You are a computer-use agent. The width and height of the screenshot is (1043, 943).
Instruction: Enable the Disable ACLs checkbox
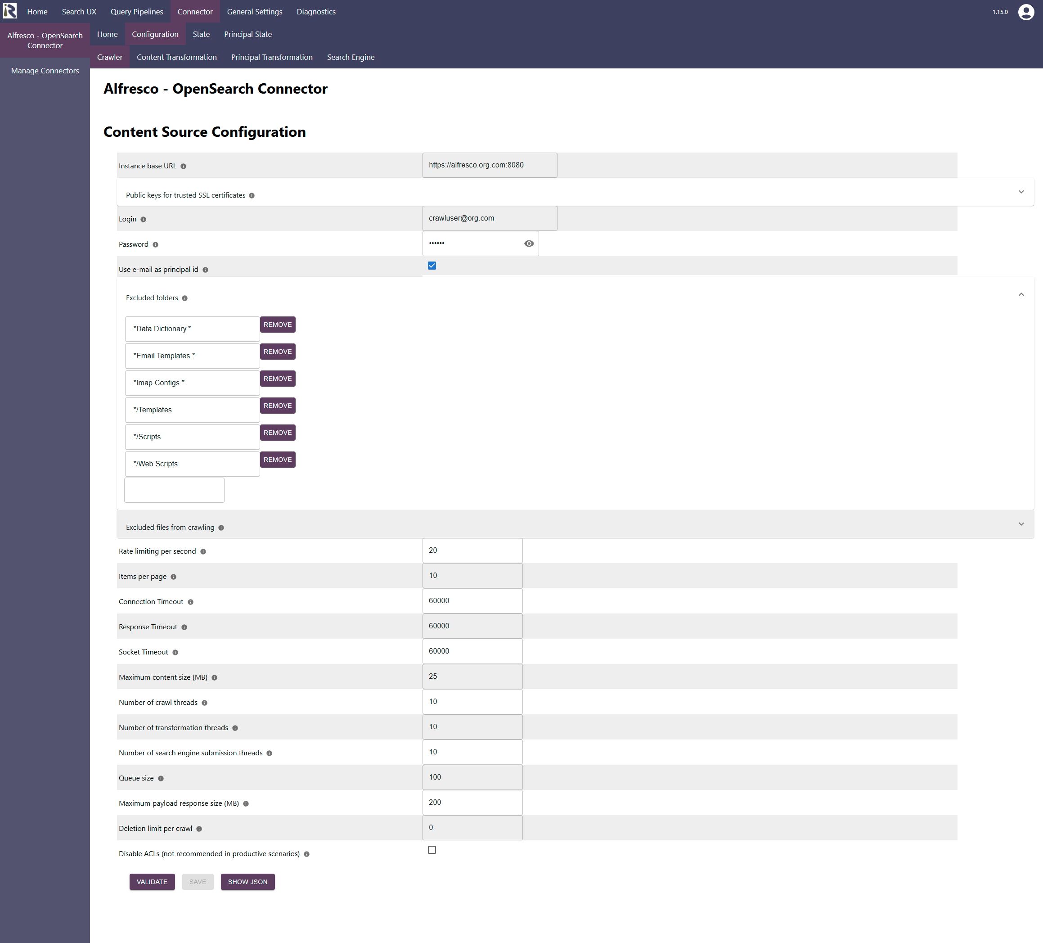click(x=432, y=850)
